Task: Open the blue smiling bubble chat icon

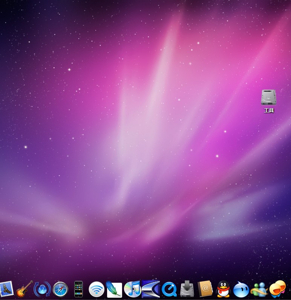Action: (x=241, y=289)
